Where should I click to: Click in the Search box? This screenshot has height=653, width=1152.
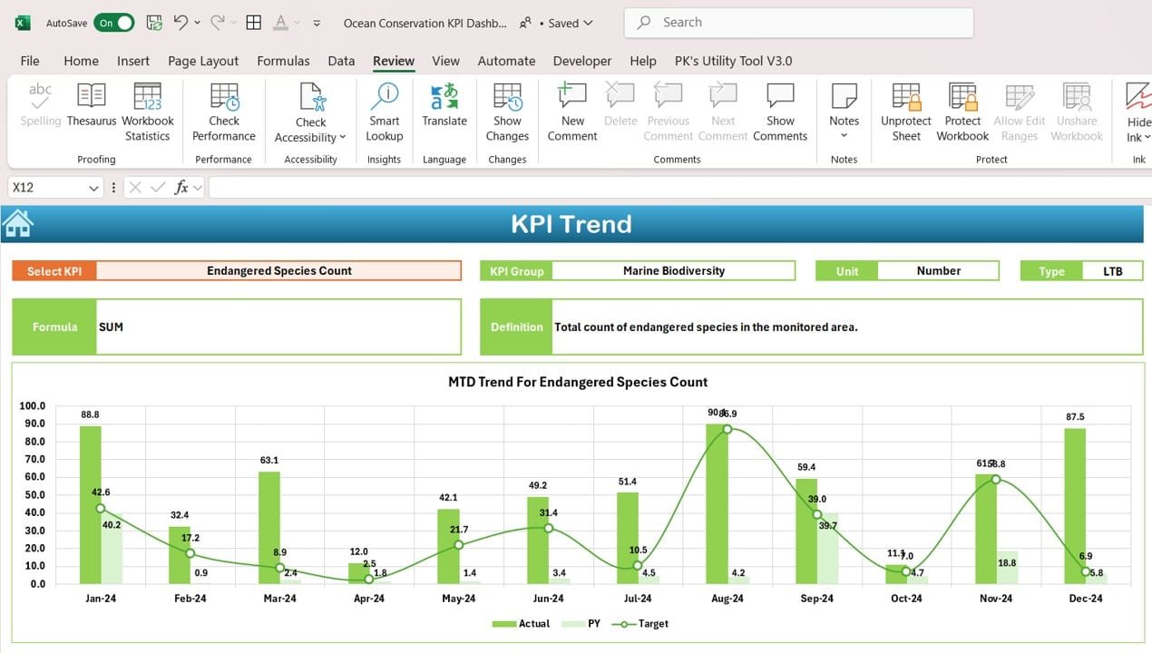[x=798, y=23]
